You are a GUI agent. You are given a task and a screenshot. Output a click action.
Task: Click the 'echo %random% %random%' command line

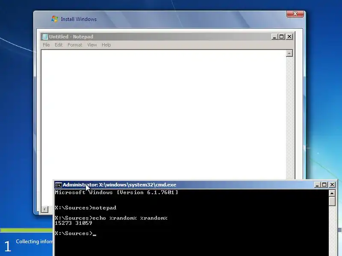[111, 218]
